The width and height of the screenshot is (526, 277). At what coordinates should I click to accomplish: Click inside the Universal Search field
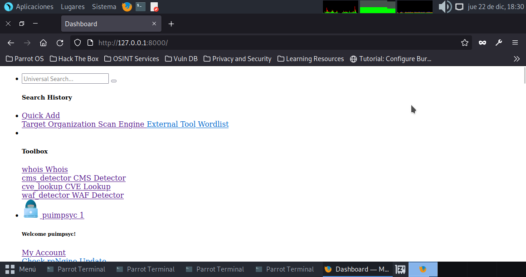pyautogui.click(x=65, y=78)
